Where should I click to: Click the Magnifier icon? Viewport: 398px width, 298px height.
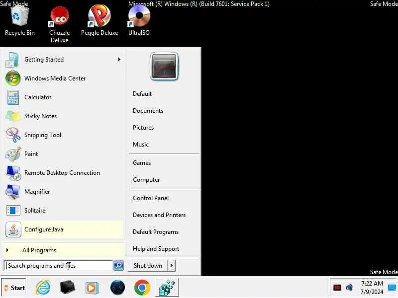pyautogui.click(x=12, y=192)
